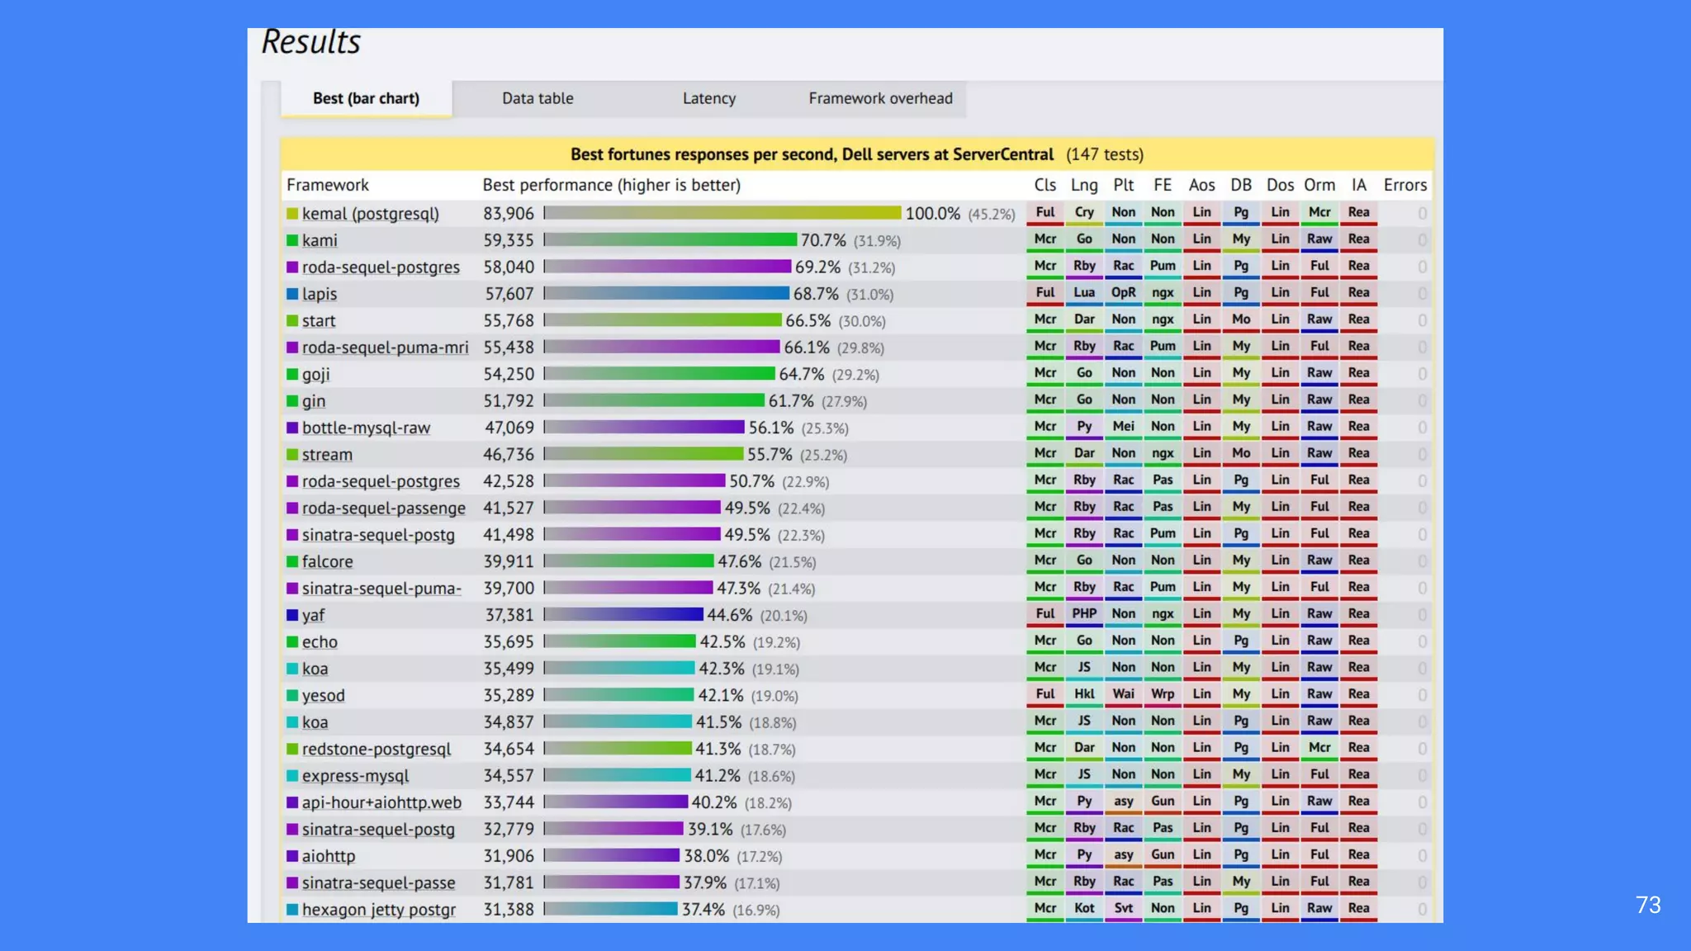This screenshot has height=951, width=1691.
Task: Click the blue swatch beside lapis
Action: (292, 294)
